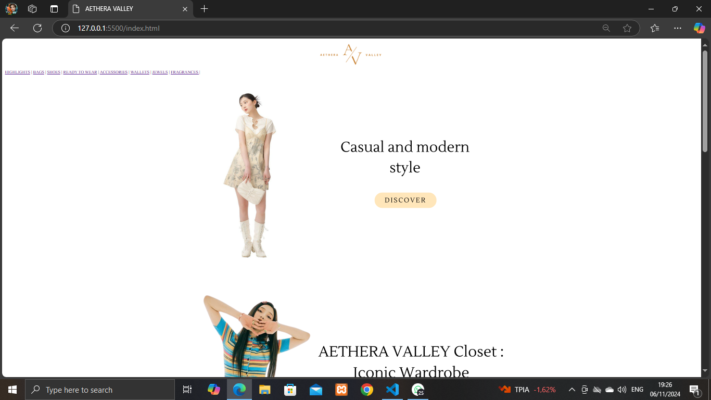The height and width of the screenshot is (400, 711).
Task: Close the AETHERA VALLEY tab
Action: (x=185, y=9)
